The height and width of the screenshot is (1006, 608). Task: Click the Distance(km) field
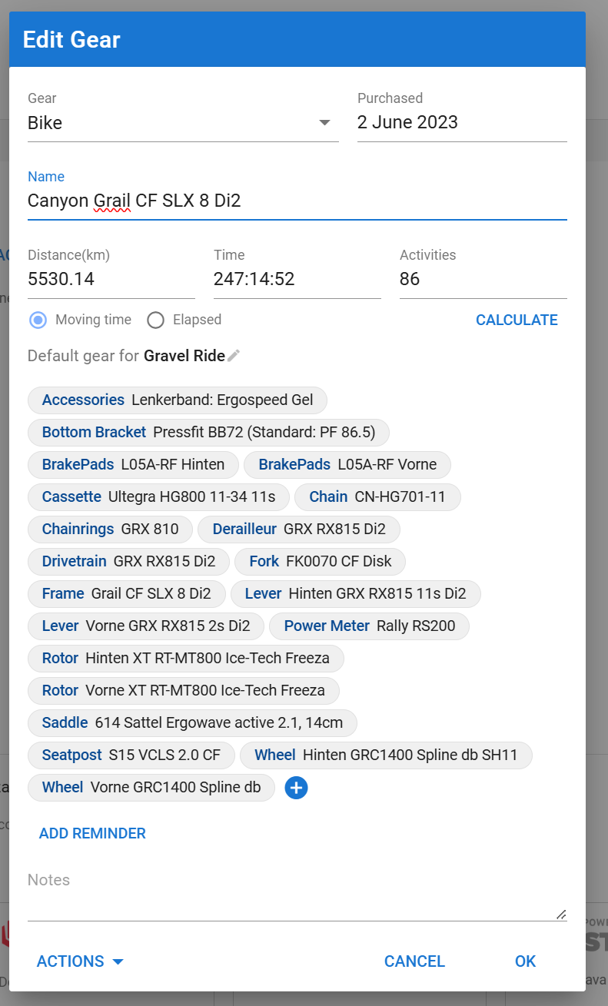tap(111, 280)
